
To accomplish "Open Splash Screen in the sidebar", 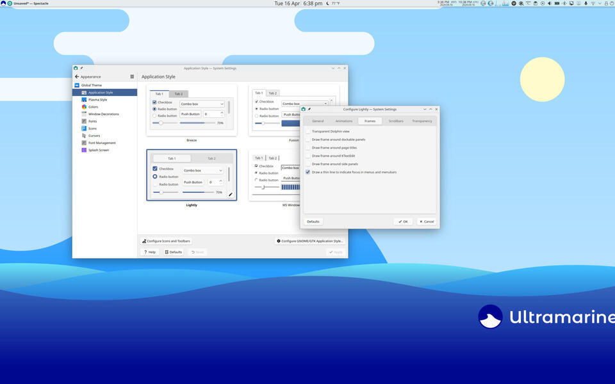I will [x=104, y=150].
